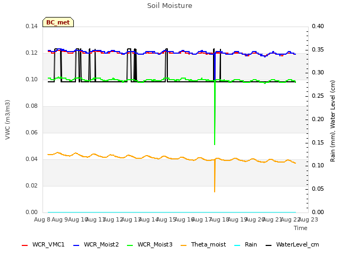The width and height of the screenshot is (340, 255).
Task: Click the red WCR_VMC1 legend swatch
Action: pos(25,245)
